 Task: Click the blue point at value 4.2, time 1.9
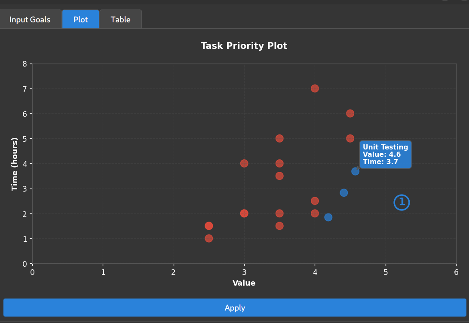click(x=329, y=218)
